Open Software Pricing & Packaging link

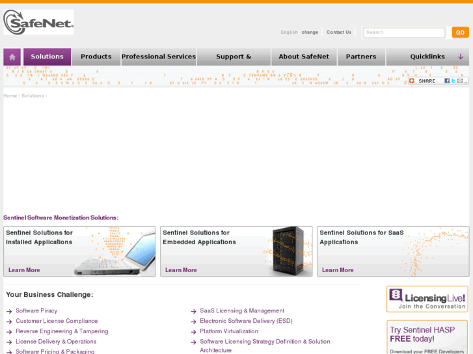(55, 351)
